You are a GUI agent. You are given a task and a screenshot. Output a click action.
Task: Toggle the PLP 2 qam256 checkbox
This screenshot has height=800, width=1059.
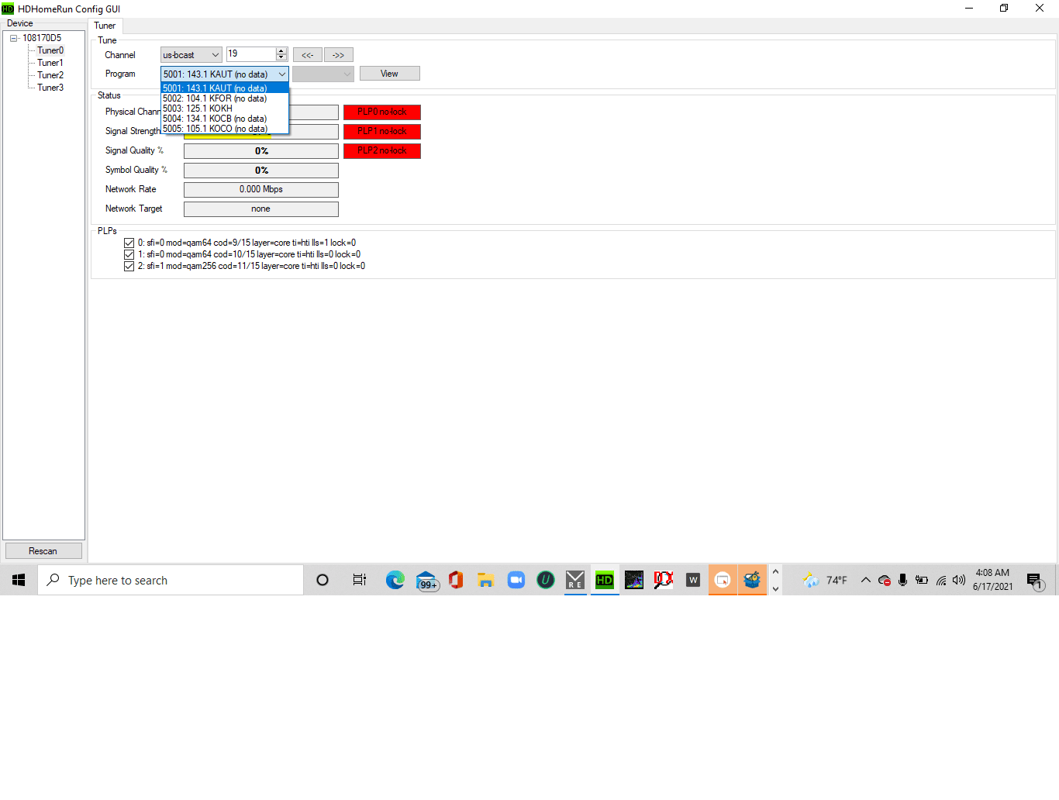tap(129, 267)
